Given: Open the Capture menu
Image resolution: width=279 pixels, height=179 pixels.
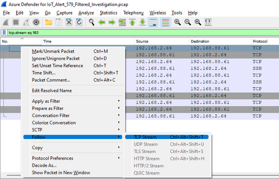Looking at the screenshot, I should click(65, 13).
